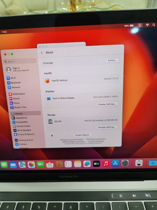Open Apple TV from the Dock
The image size is (157, 210).
(x=96, y=164)
